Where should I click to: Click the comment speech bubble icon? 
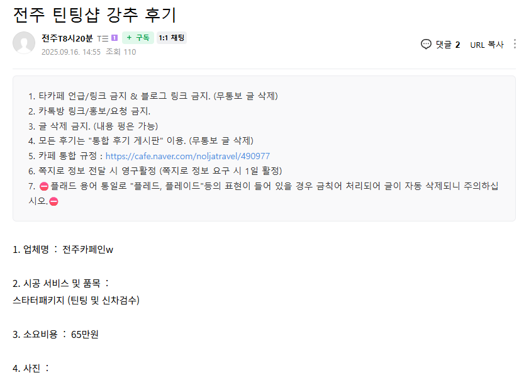[426, 45]
